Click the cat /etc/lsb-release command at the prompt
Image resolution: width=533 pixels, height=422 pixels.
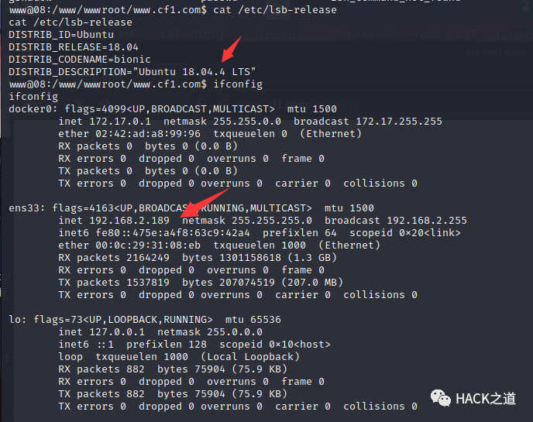tap(275, 10)
